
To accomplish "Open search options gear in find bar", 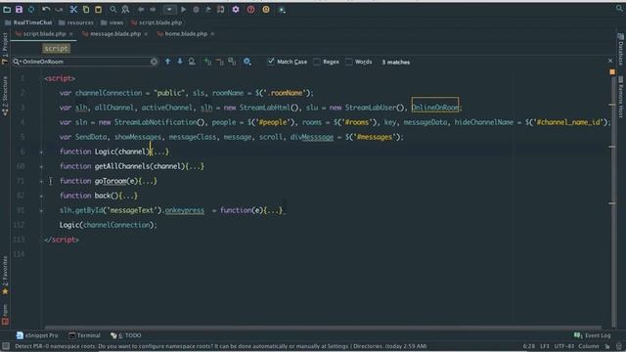I will [247, 62].
